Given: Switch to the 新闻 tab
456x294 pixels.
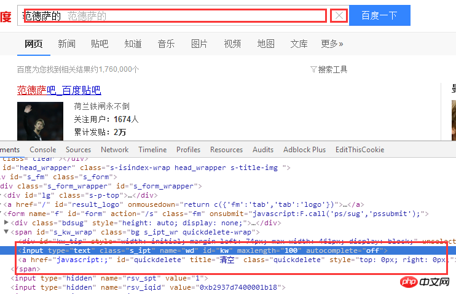Looking at the screenshot, I should (x=66, y=44).
